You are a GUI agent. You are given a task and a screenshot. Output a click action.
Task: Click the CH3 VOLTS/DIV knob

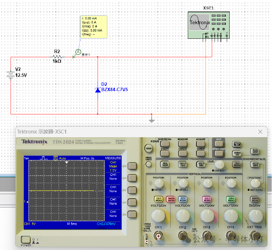pos(207,216)
